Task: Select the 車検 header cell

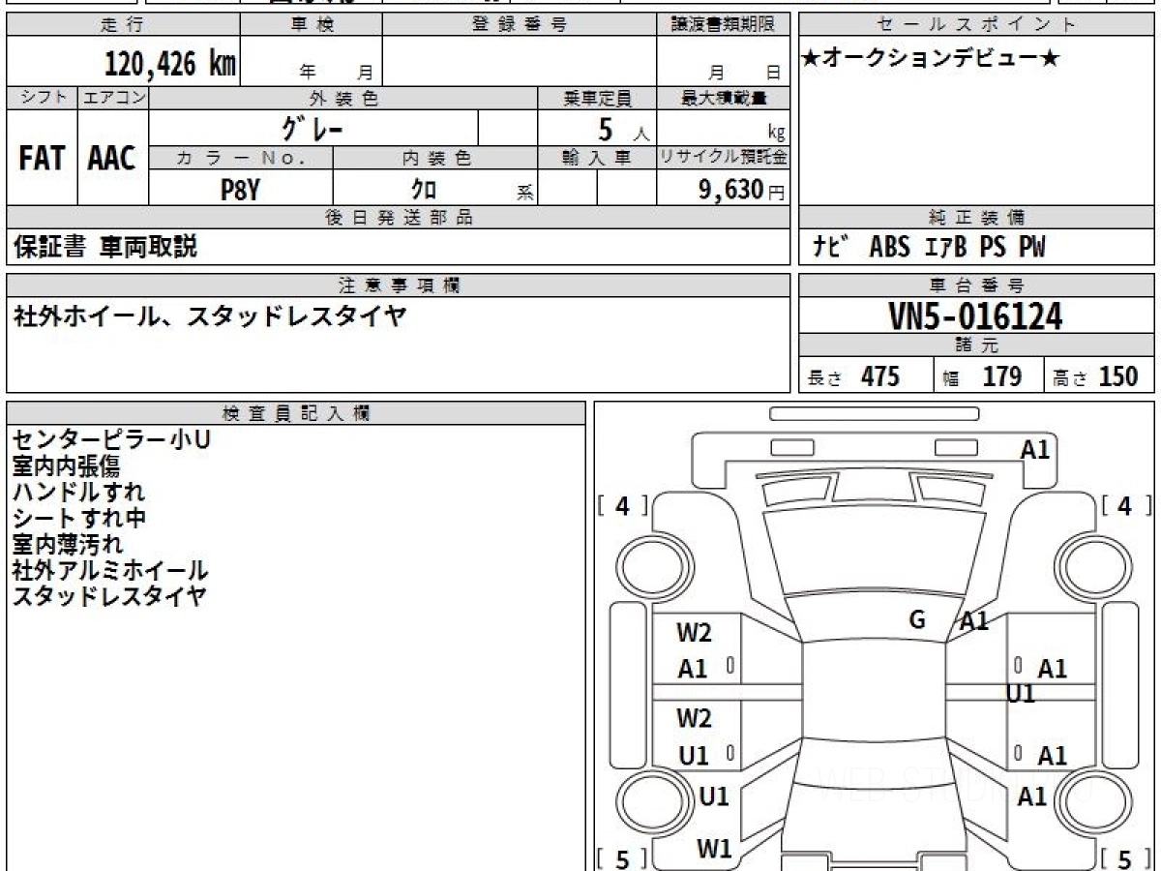Action: coord(311,25)
